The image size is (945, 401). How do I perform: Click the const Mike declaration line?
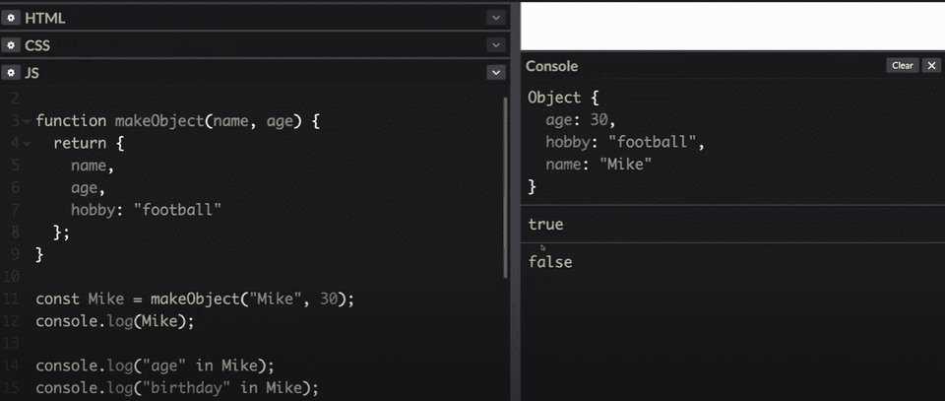(194, 299)
